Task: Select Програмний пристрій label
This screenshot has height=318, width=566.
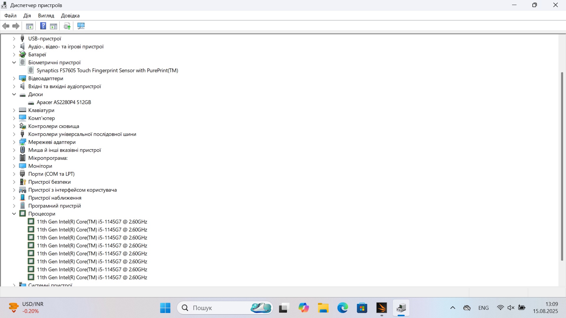Action: click(55, 205)
